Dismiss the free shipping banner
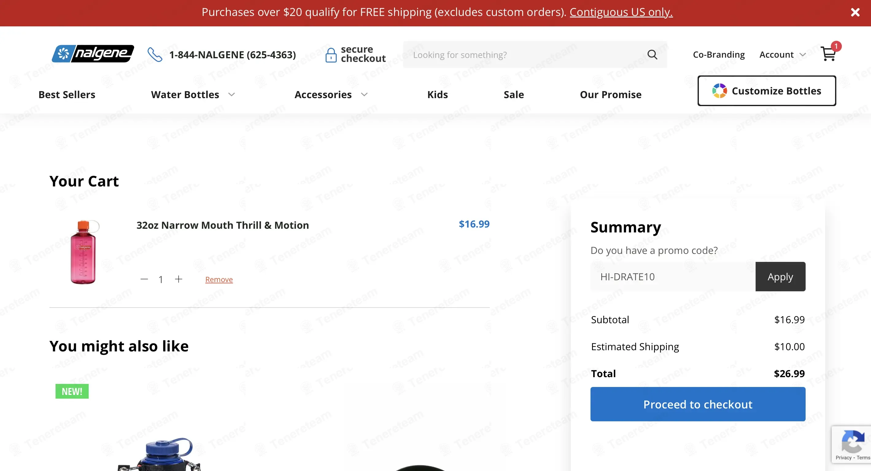The image size is (871, 471). (x=855, y=13)
